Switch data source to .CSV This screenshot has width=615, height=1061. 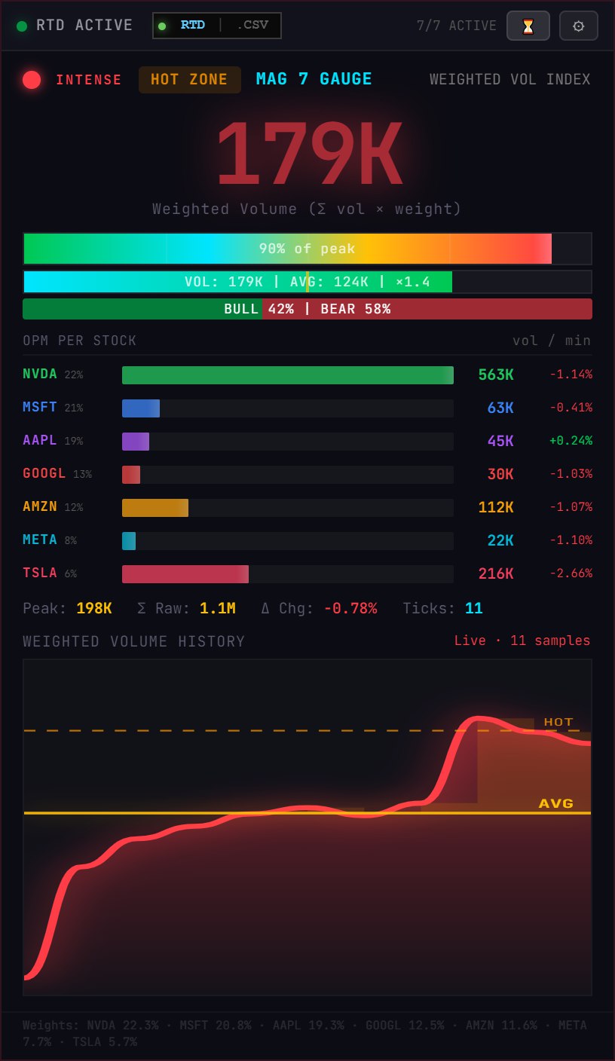[252, 25]
